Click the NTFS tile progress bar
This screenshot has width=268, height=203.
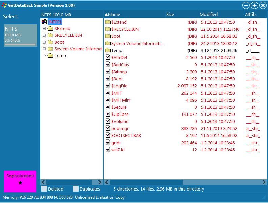20,44
